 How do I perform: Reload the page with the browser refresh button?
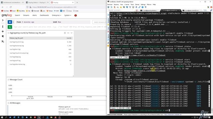(x=11, y=7)
